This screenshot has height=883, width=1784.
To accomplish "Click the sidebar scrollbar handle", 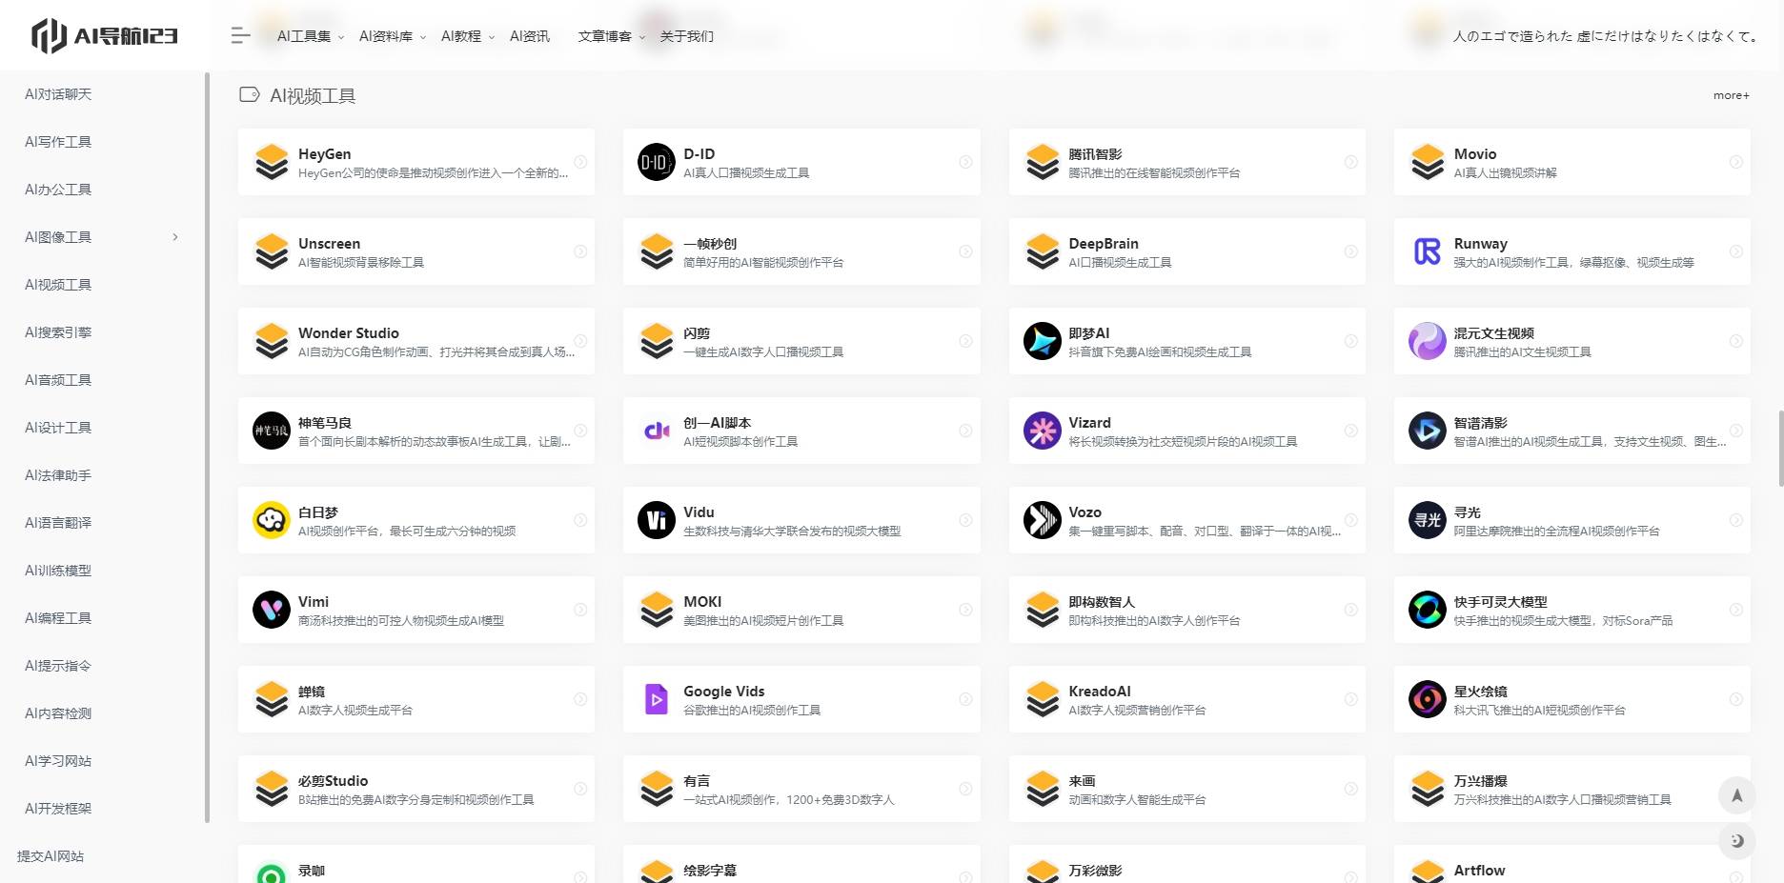I will 207,448.
